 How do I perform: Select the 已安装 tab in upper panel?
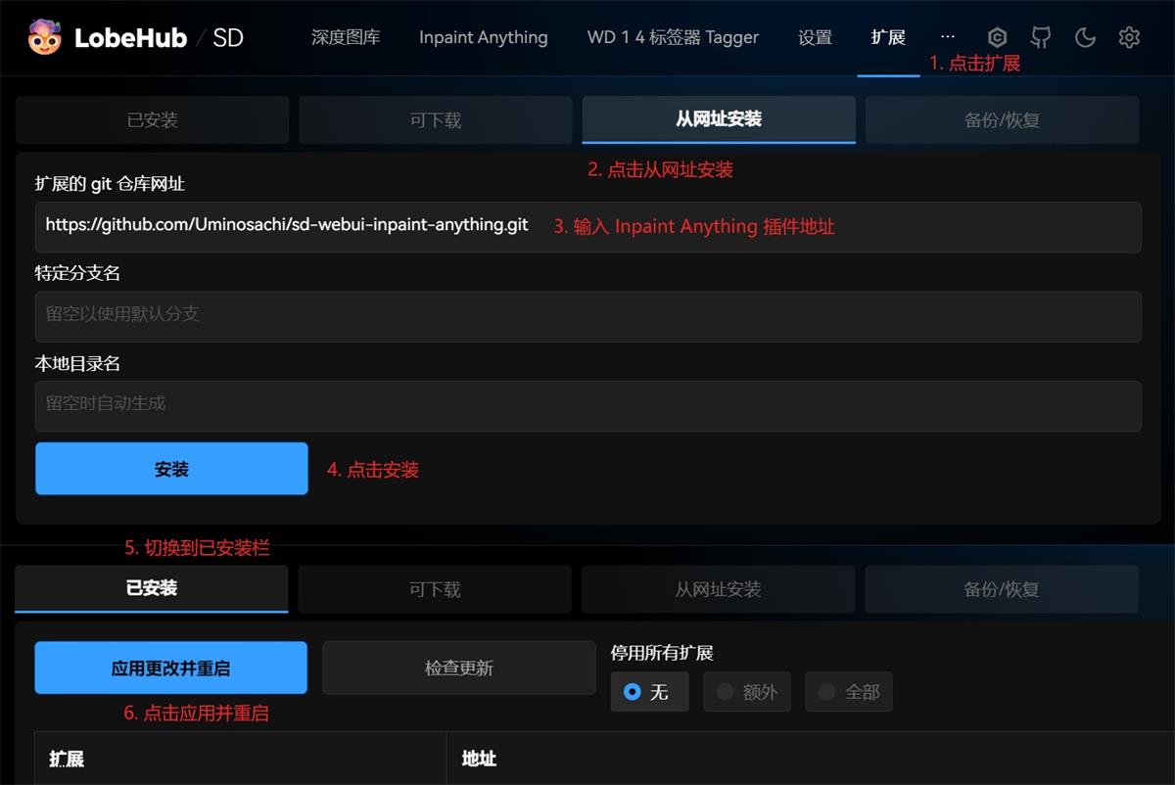coord(152,119)
